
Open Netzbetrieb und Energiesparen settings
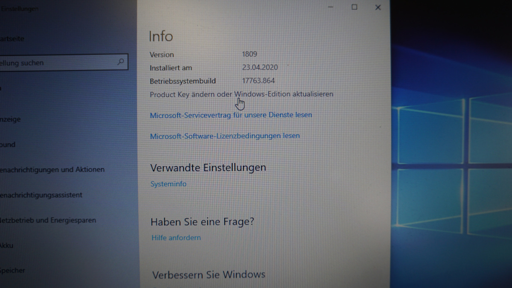coord(48,220)
